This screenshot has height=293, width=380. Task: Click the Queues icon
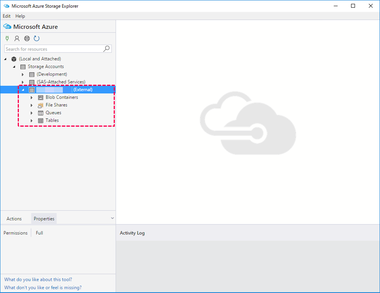(x=41, y=113)
